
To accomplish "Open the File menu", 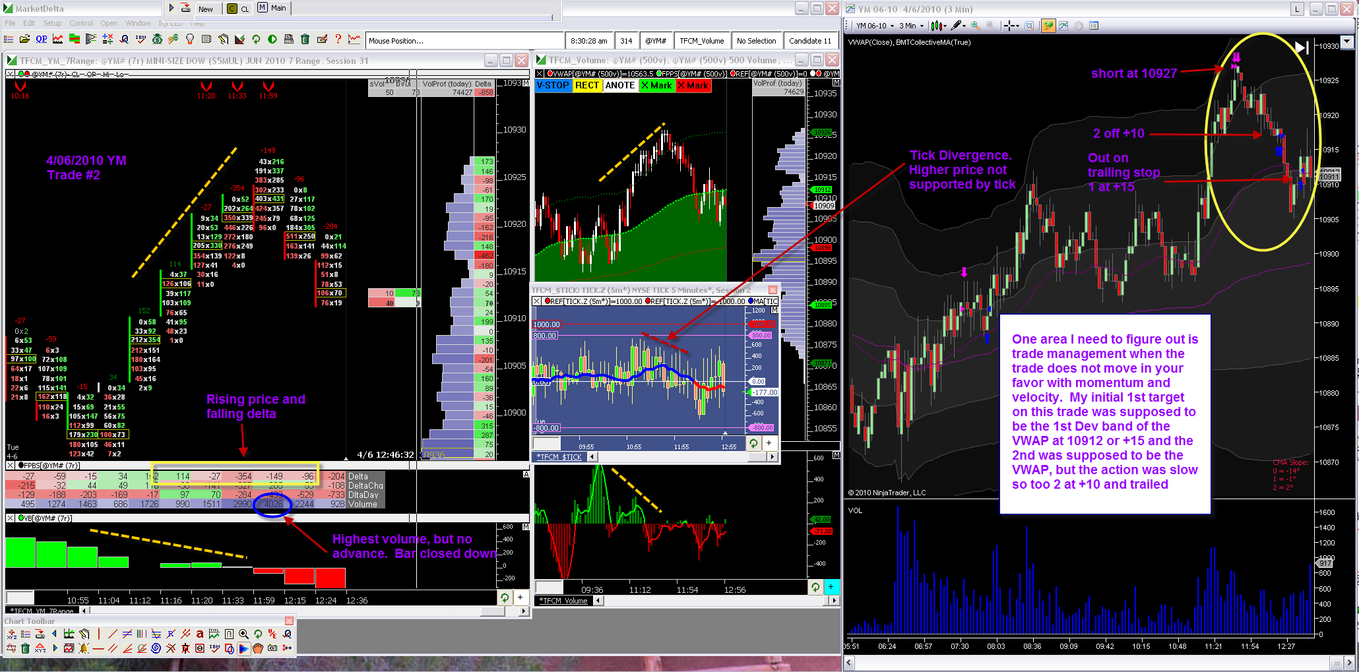I will [x=10, y=23].
